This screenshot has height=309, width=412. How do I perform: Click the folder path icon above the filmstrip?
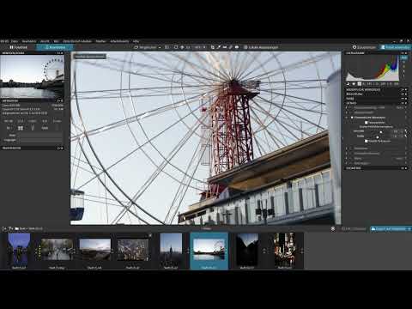[x=17, y=228]
